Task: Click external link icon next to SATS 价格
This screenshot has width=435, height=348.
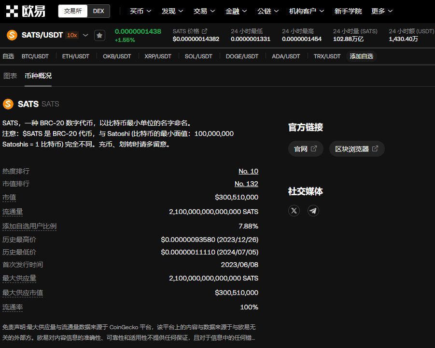Action: [204, 31]
